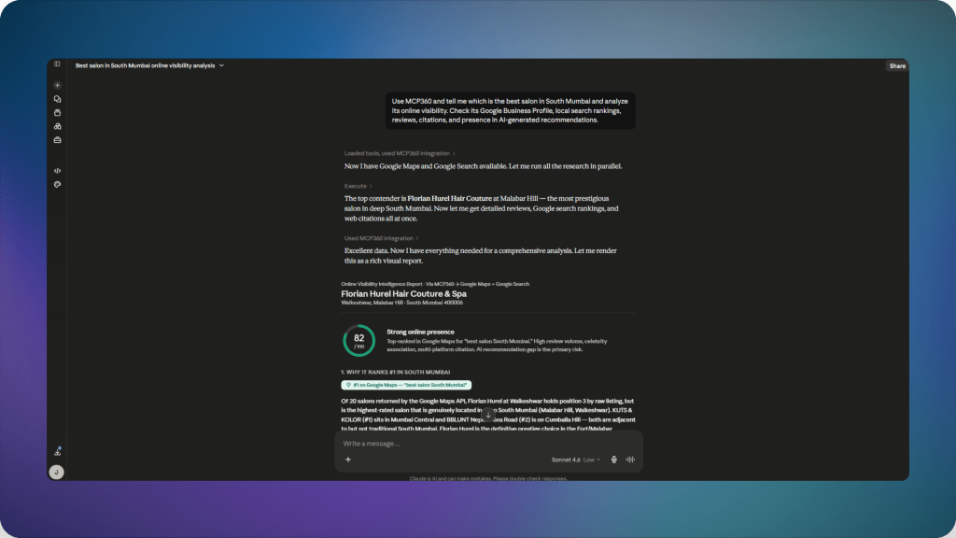Open the Sonnet 4.6 model selector
This screenshot has height=538, width=956.
tap(575, 460)
